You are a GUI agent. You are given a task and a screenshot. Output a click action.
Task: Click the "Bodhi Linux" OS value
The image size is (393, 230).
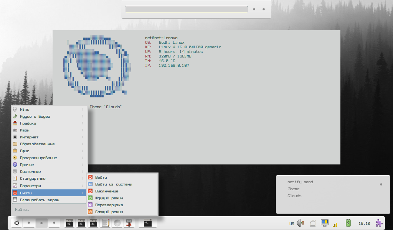coord(172,42)
